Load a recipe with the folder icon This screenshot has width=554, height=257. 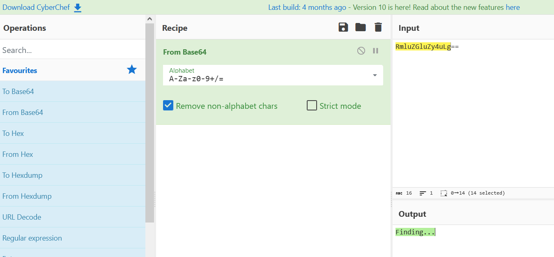click(x=361, y=28)
